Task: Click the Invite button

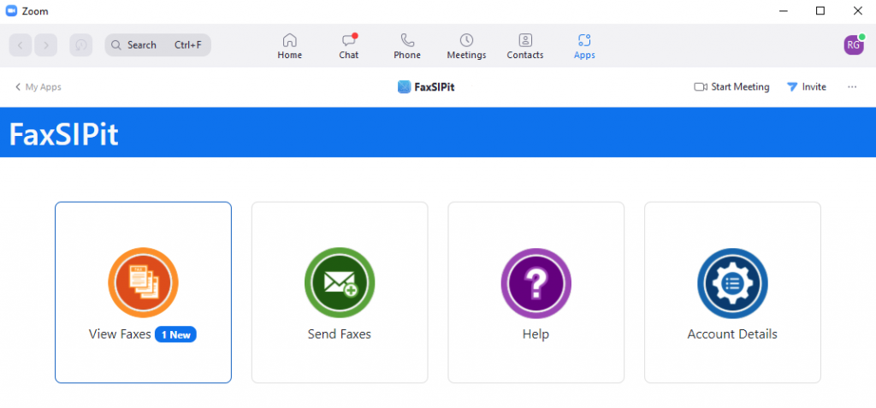Action: [x=806, y=87]
